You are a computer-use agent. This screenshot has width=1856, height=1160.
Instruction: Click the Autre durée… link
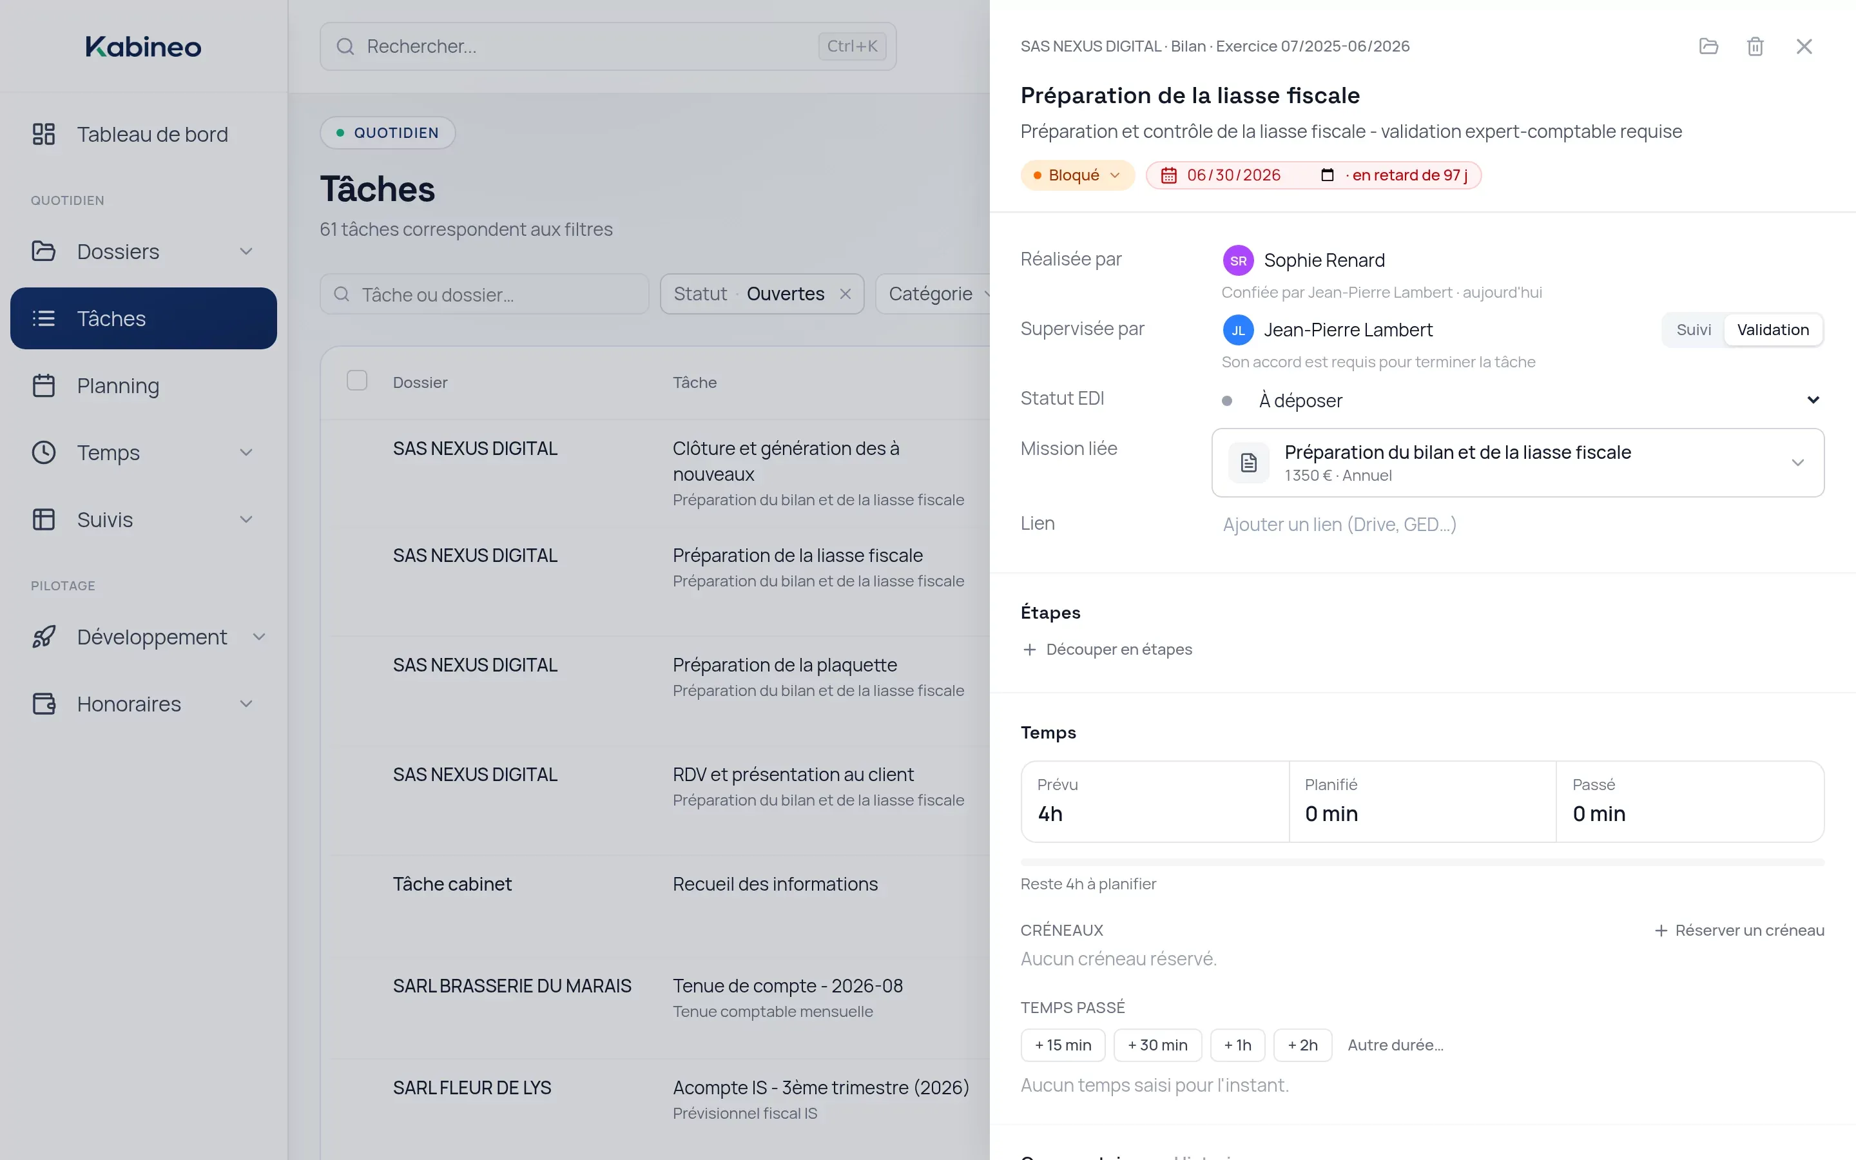click(1395, 1045)
